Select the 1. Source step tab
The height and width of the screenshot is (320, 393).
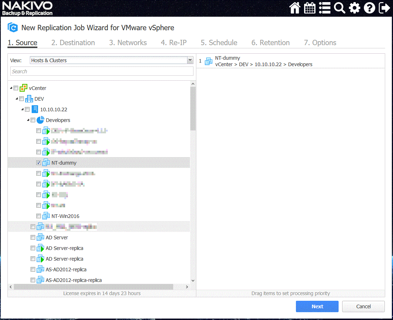click(x=22, y=43)
